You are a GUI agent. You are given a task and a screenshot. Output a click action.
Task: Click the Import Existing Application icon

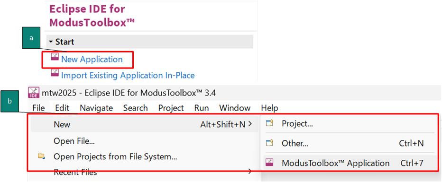(55, 73)
